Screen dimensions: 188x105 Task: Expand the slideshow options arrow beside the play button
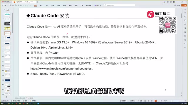pyautogui.click(x=157, y=101)
